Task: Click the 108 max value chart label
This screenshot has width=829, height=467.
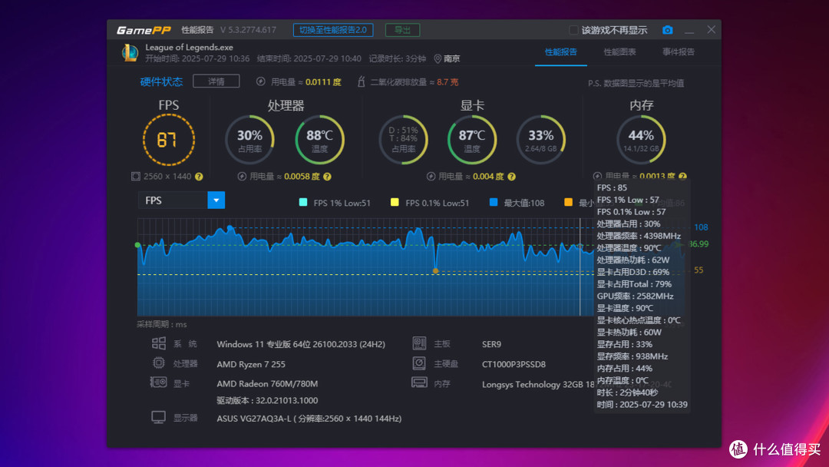Action: [x=701, y=227]
